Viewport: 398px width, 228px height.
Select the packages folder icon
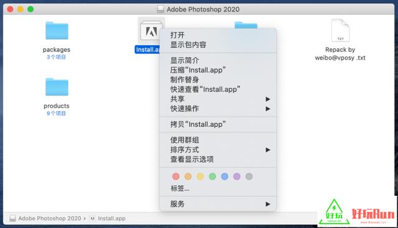pyautogui.click(x=57, y=30)
